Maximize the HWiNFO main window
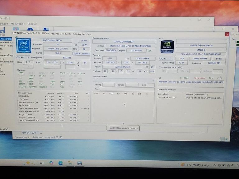 pos(199,20)
